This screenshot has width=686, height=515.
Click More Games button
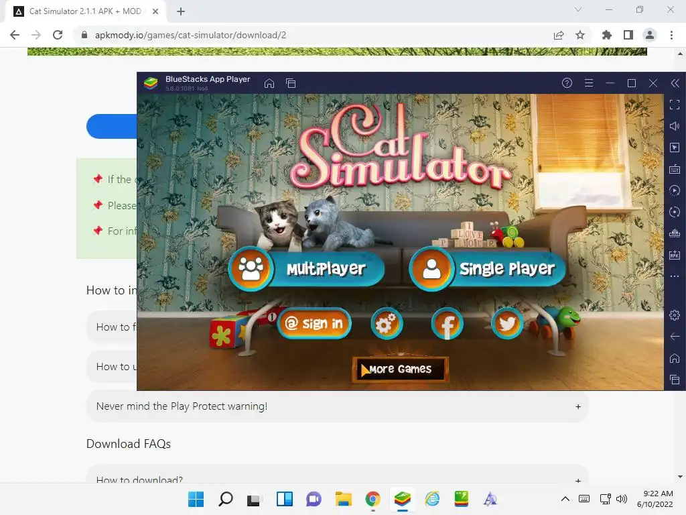401,369
